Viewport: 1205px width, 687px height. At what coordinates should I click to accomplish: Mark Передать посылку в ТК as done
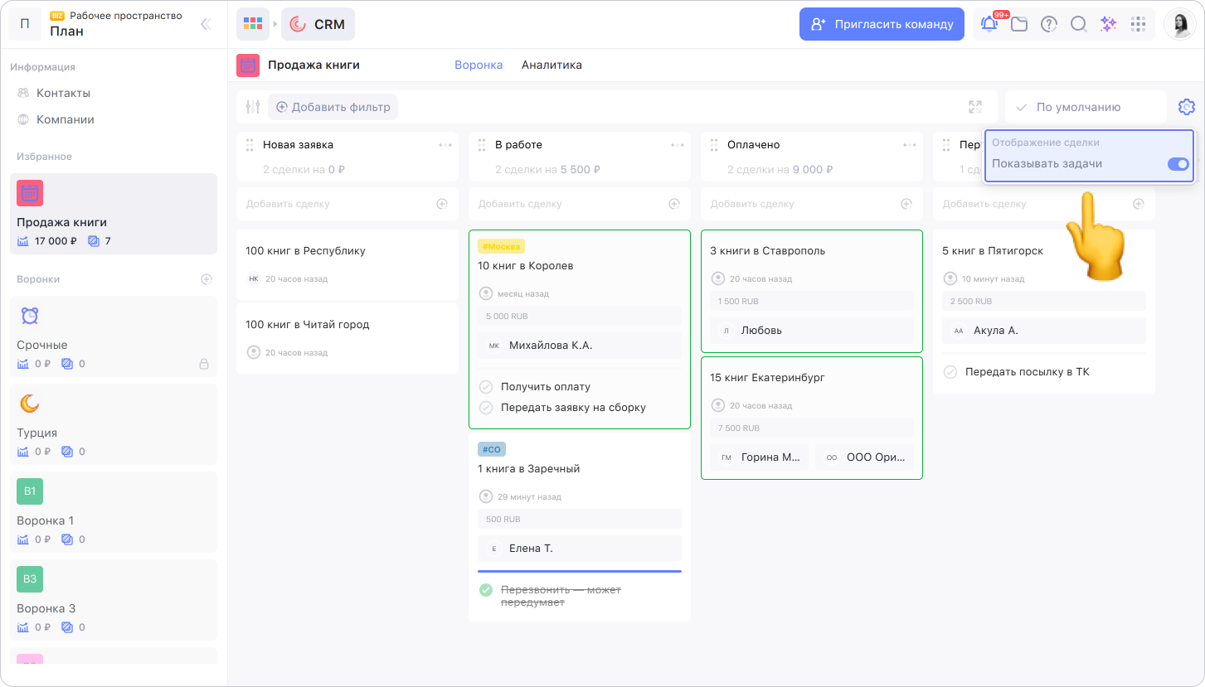pos(950,372)
